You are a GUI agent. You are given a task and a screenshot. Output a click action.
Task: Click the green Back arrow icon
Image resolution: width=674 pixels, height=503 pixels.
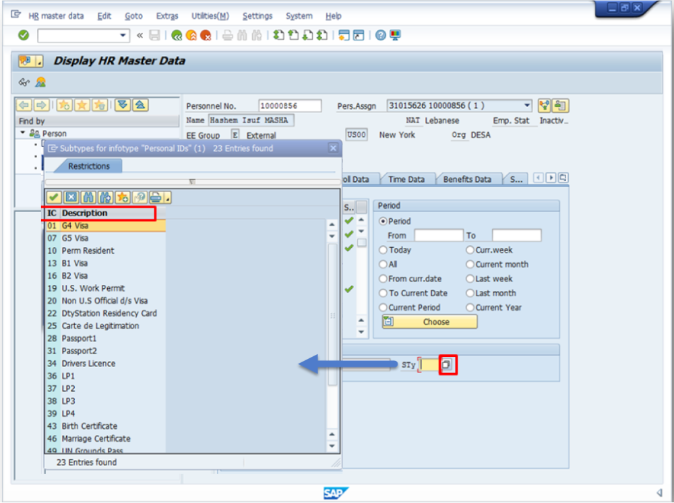[x=176, y=35]
